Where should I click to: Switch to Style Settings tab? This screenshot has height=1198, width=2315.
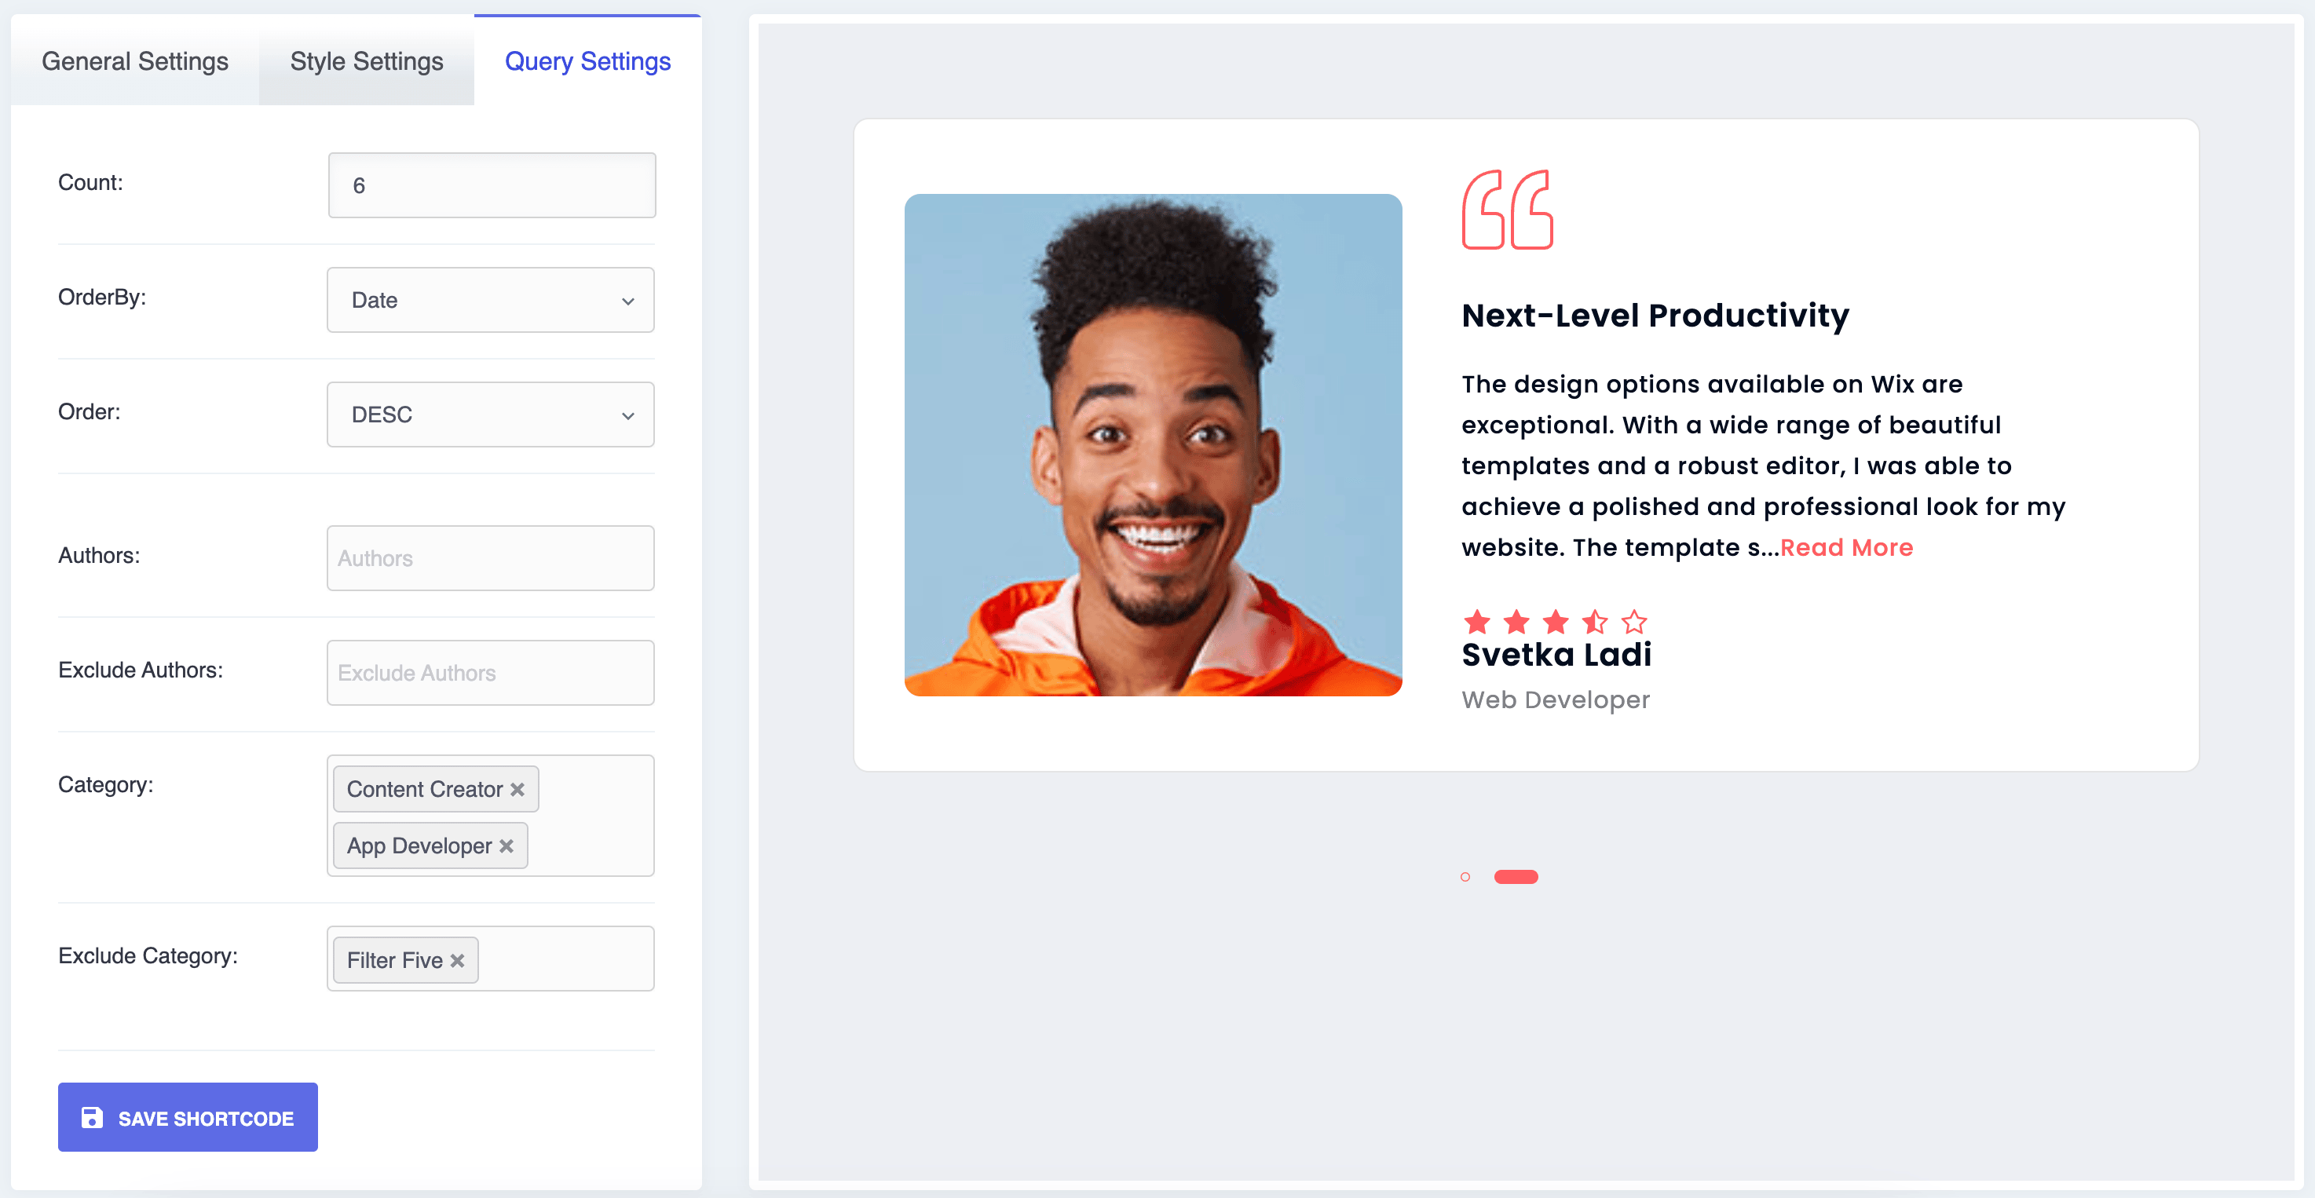[x=367, y=61]
